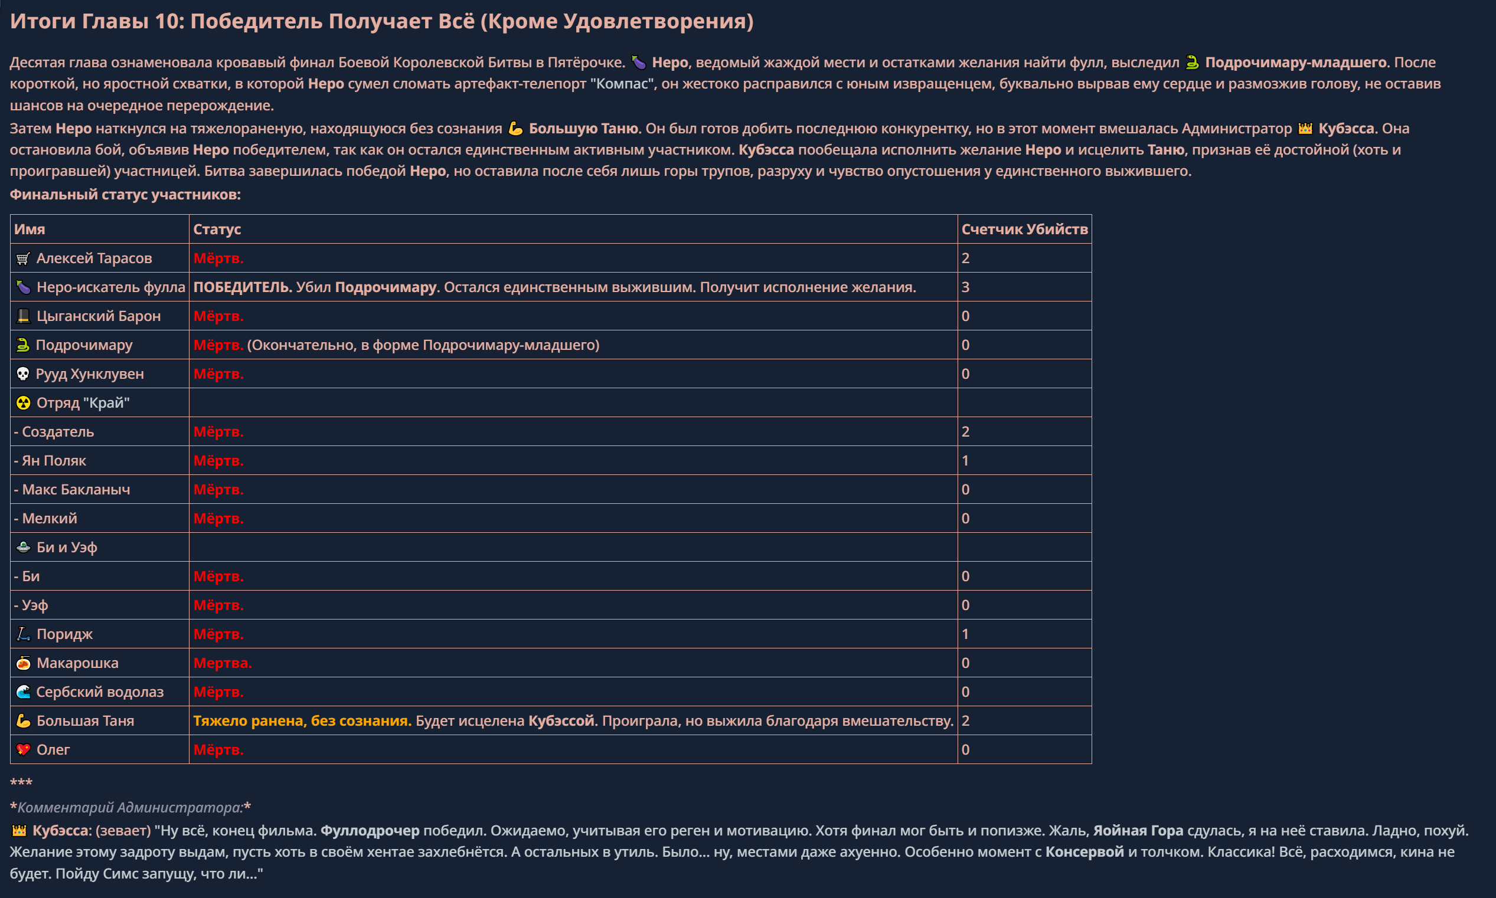
Task: Click the name Рууд Хунклувен
Action: [90, 374]
